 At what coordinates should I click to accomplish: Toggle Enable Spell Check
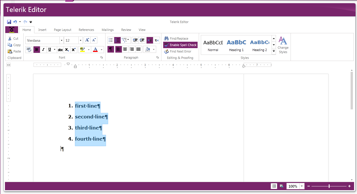coord(180,45)
